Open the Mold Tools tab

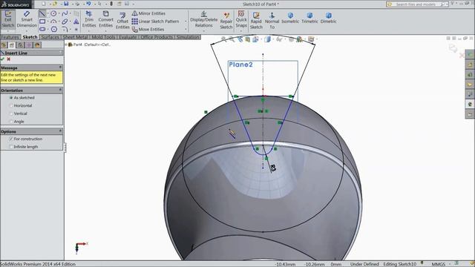[x=103, y=37]
